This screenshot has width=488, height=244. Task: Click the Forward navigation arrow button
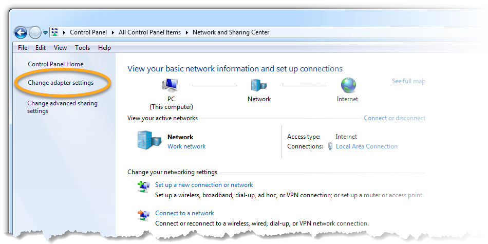35,33
